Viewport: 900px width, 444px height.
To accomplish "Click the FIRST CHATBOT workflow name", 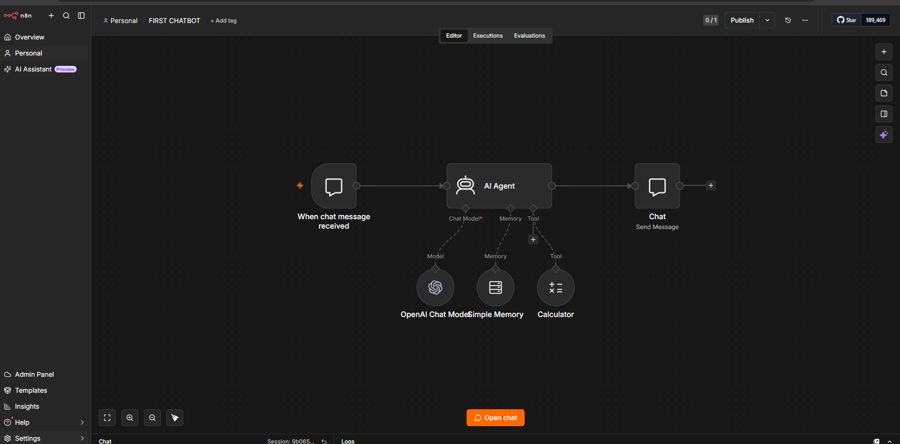I will click(174, 21).
